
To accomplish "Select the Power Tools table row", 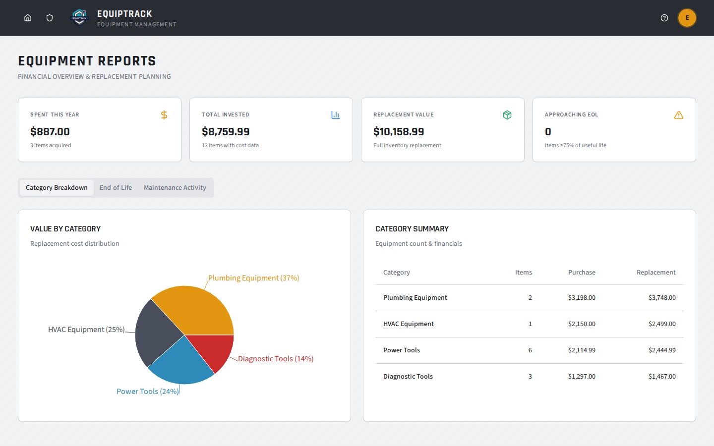I will click(x=530, y=350).
